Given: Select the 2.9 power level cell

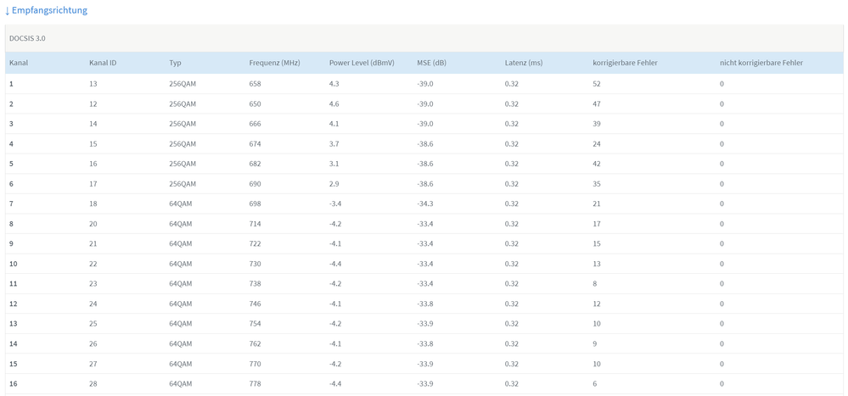Looking at the screenshot, I should coord(334,184).
